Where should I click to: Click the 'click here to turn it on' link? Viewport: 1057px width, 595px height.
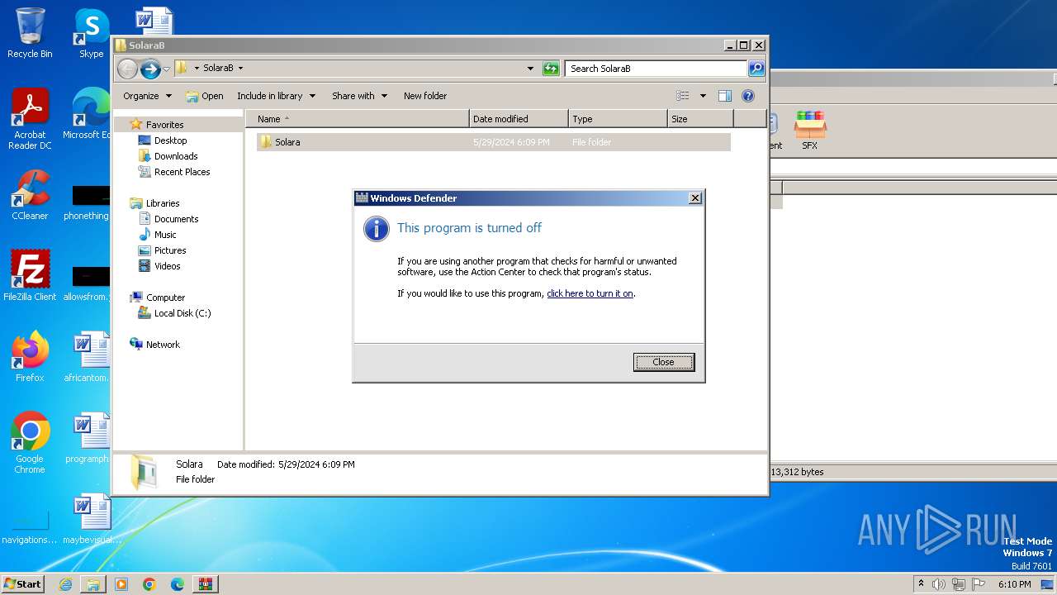590,293
